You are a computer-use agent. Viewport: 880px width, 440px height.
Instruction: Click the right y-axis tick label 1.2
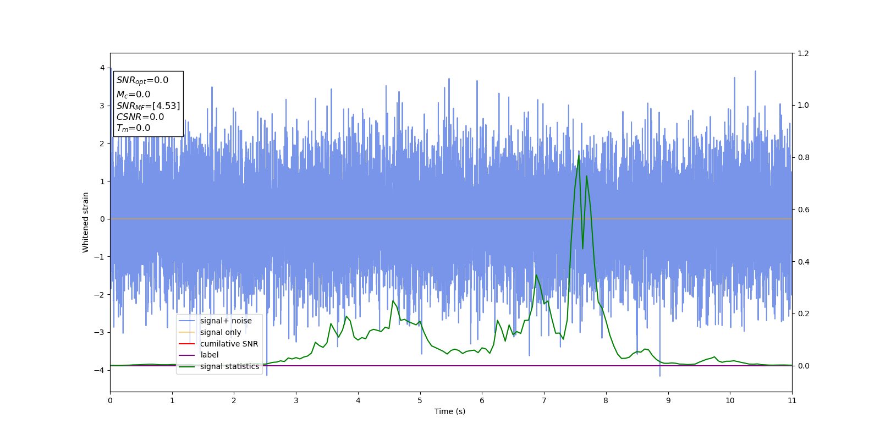point(803,53)
